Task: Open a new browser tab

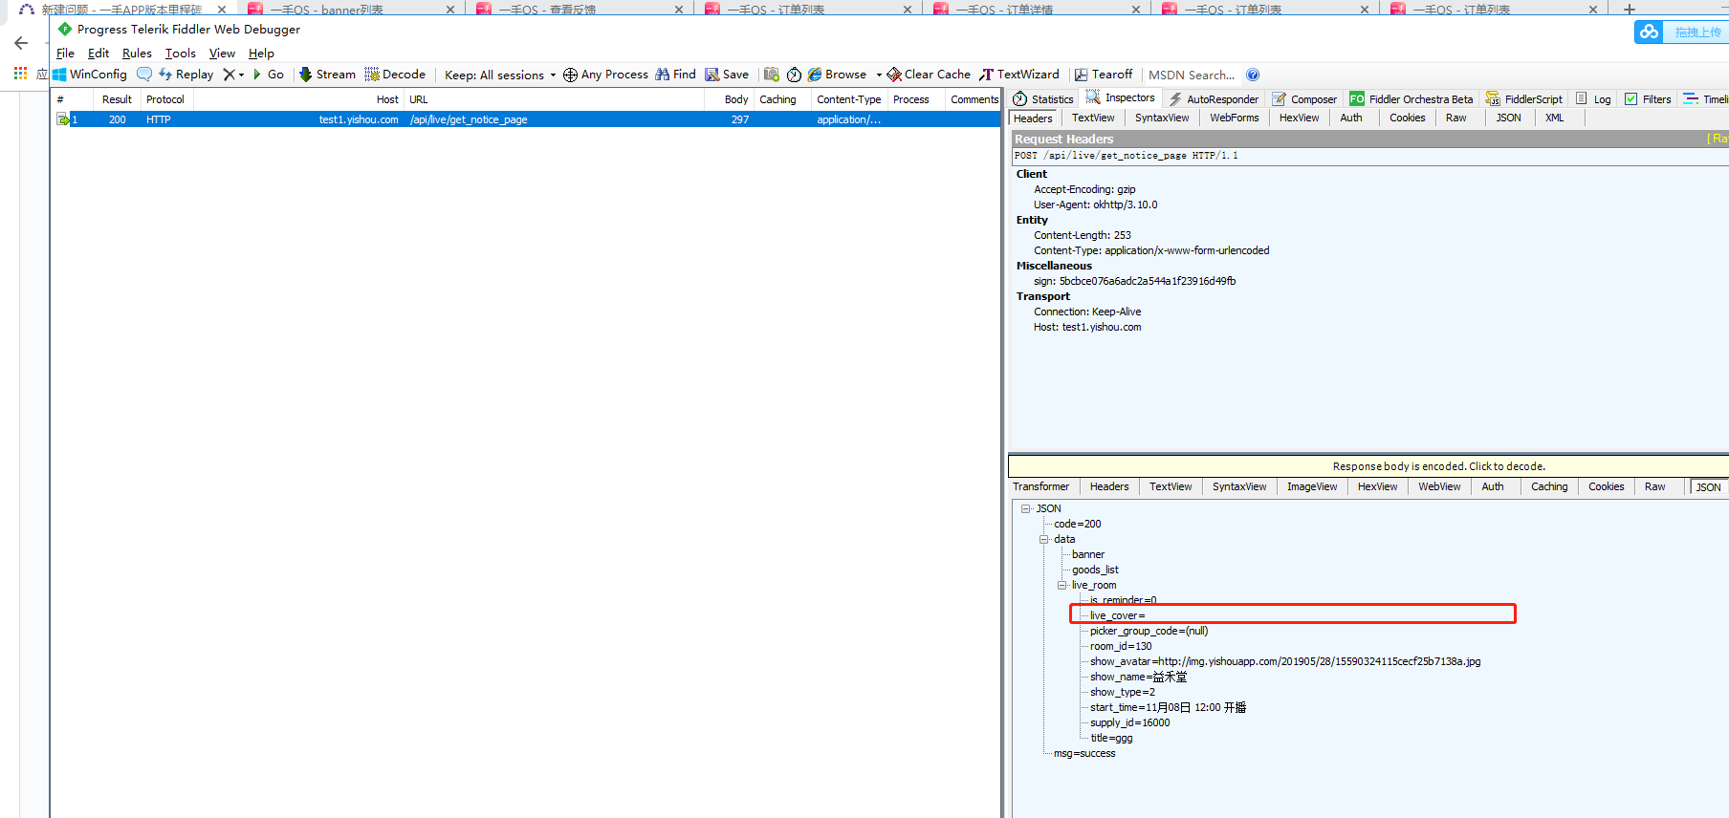Action: coord(1630,10)
